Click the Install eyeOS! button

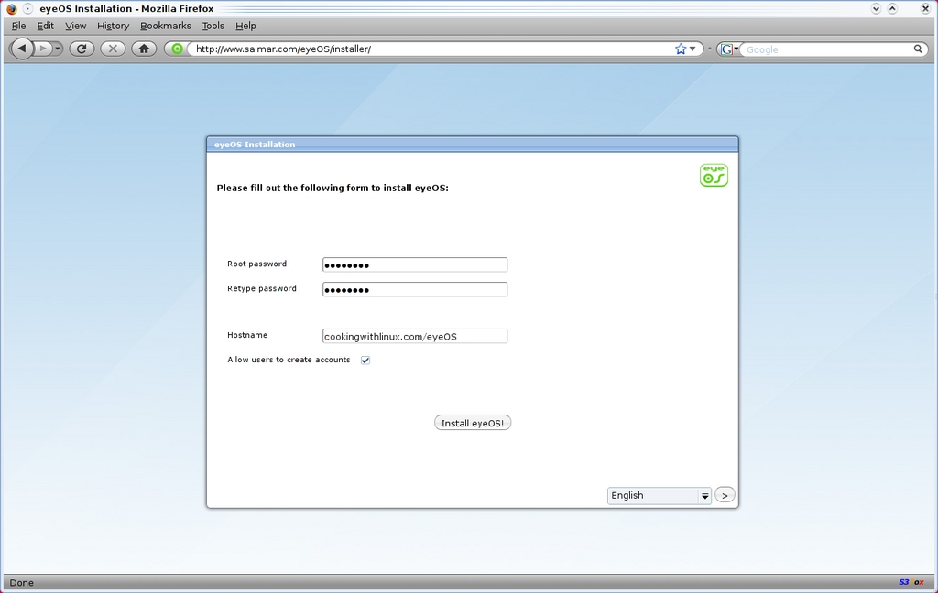pyautogui.click(x=472, y=423)
